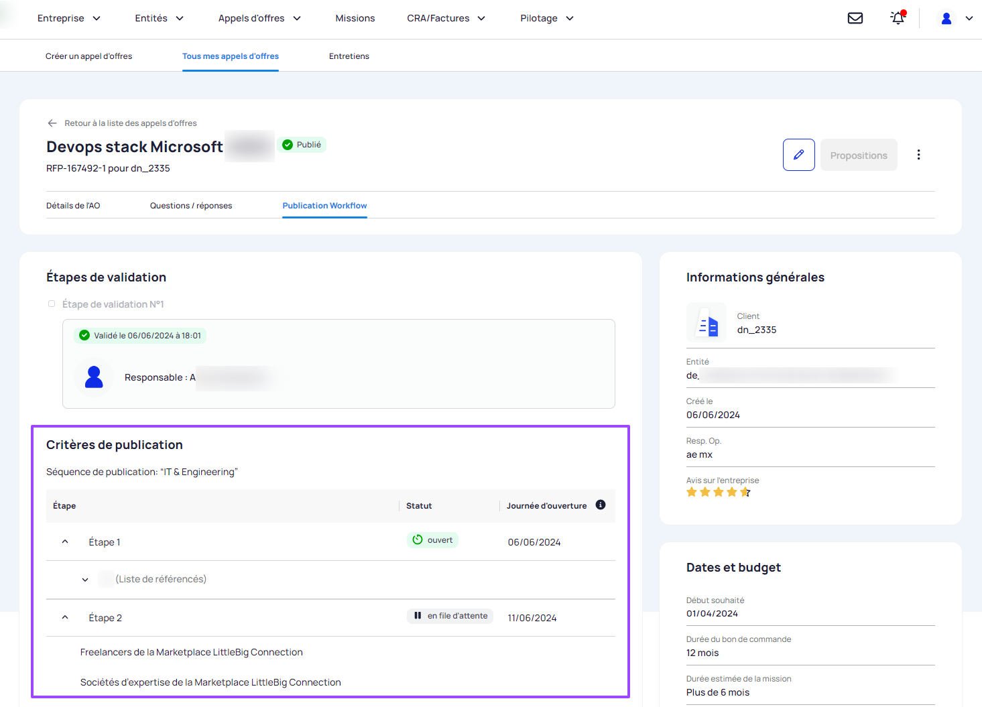
Task: Collapse the Étape 2 row
Action: point(65,617)
